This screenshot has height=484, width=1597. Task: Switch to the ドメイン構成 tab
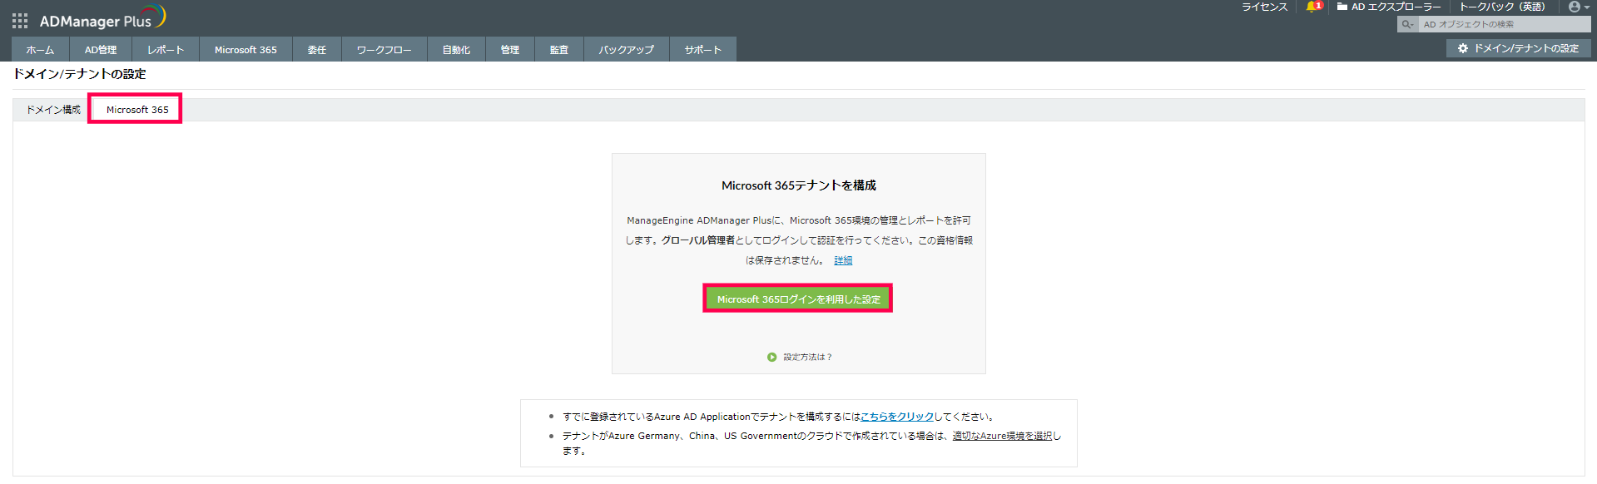[53, 110]
